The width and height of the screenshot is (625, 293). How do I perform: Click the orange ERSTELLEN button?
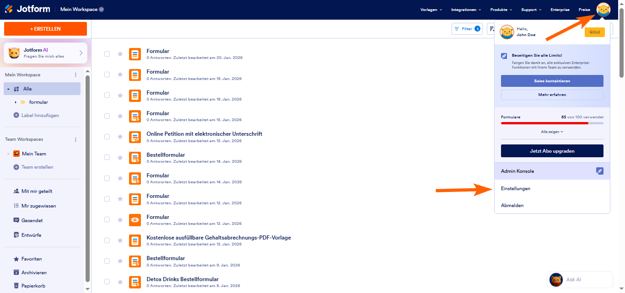(x=45, y=29)
